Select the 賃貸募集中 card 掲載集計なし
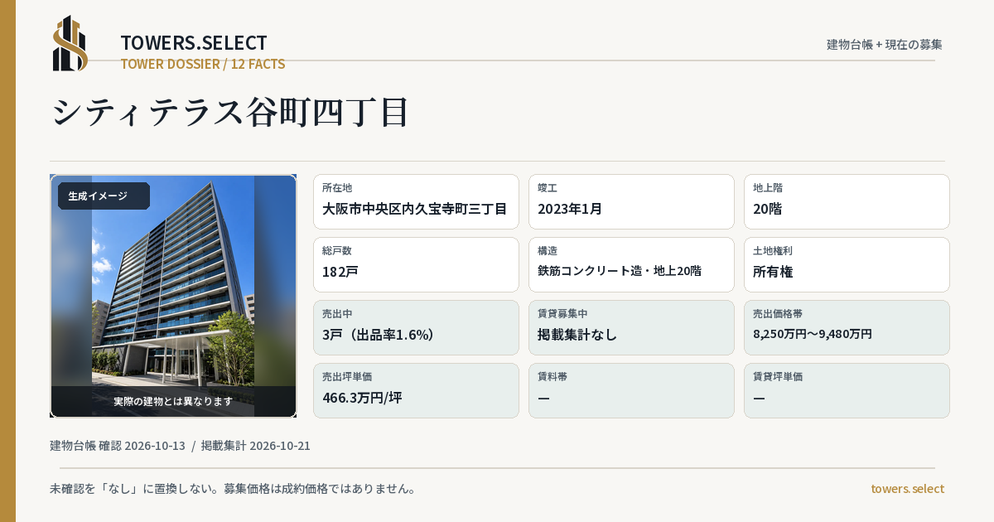The width and height of the screenshot is (994, 522). [x=631, y=327]
